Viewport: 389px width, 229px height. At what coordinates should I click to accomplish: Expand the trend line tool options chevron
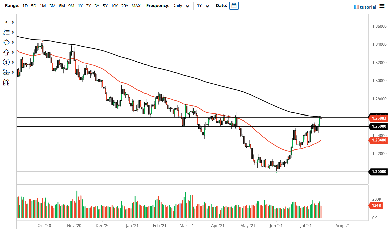[x=13, y=22]
